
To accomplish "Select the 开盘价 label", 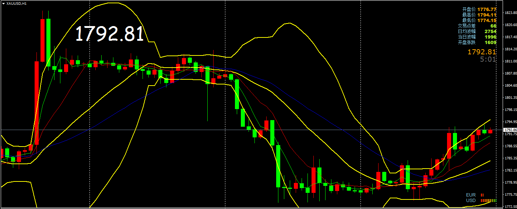I will click(469, 9).
